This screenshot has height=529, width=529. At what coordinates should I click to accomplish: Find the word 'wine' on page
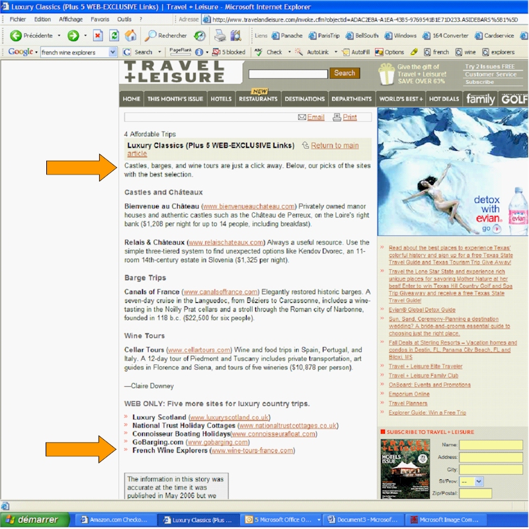click(x=466, y=52)
